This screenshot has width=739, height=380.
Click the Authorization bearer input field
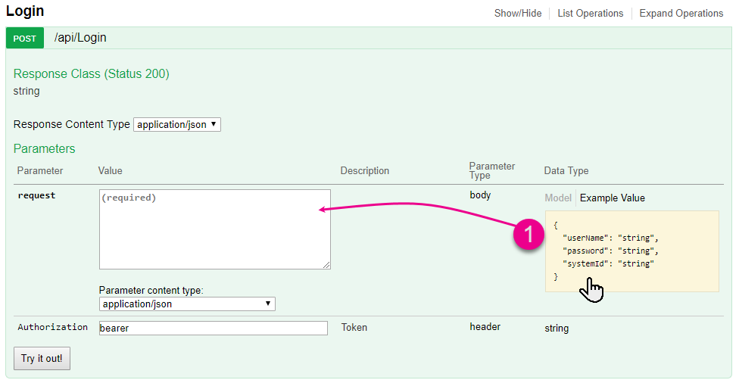point(214,328)
